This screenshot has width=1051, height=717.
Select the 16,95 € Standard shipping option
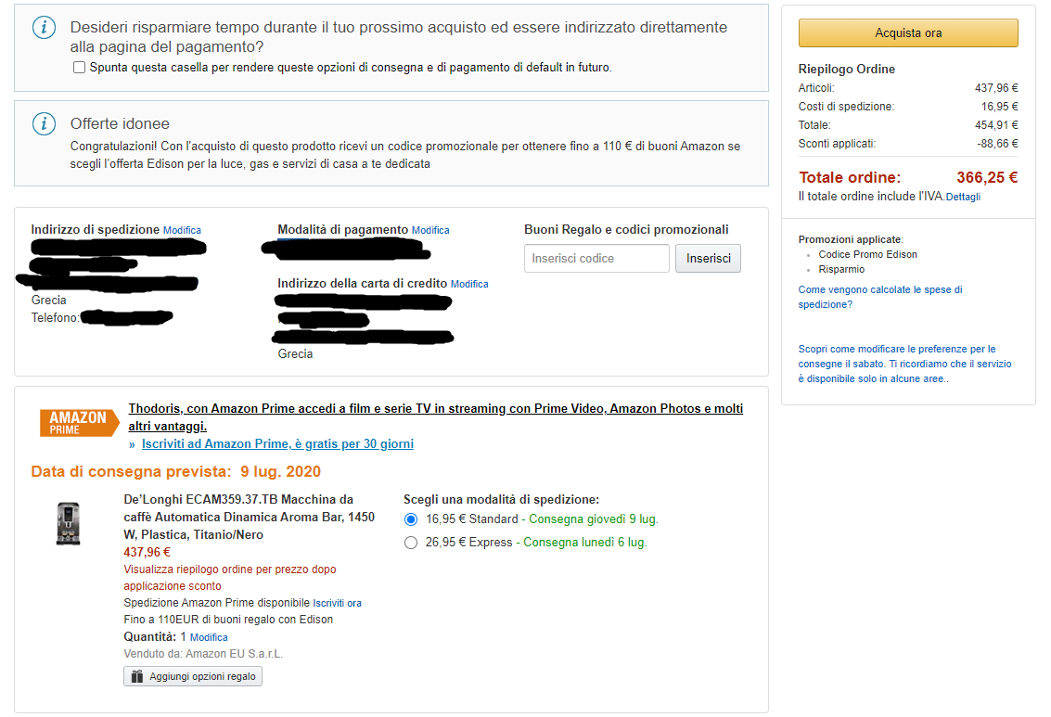411,519
